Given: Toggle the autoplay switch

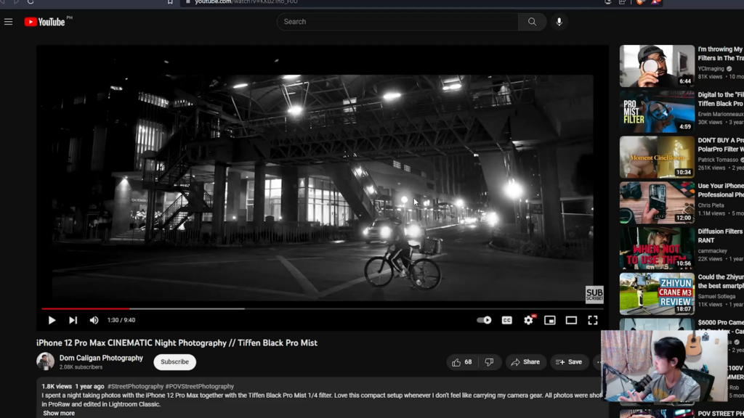Looking at the screenshot, I should pos(484,320).
